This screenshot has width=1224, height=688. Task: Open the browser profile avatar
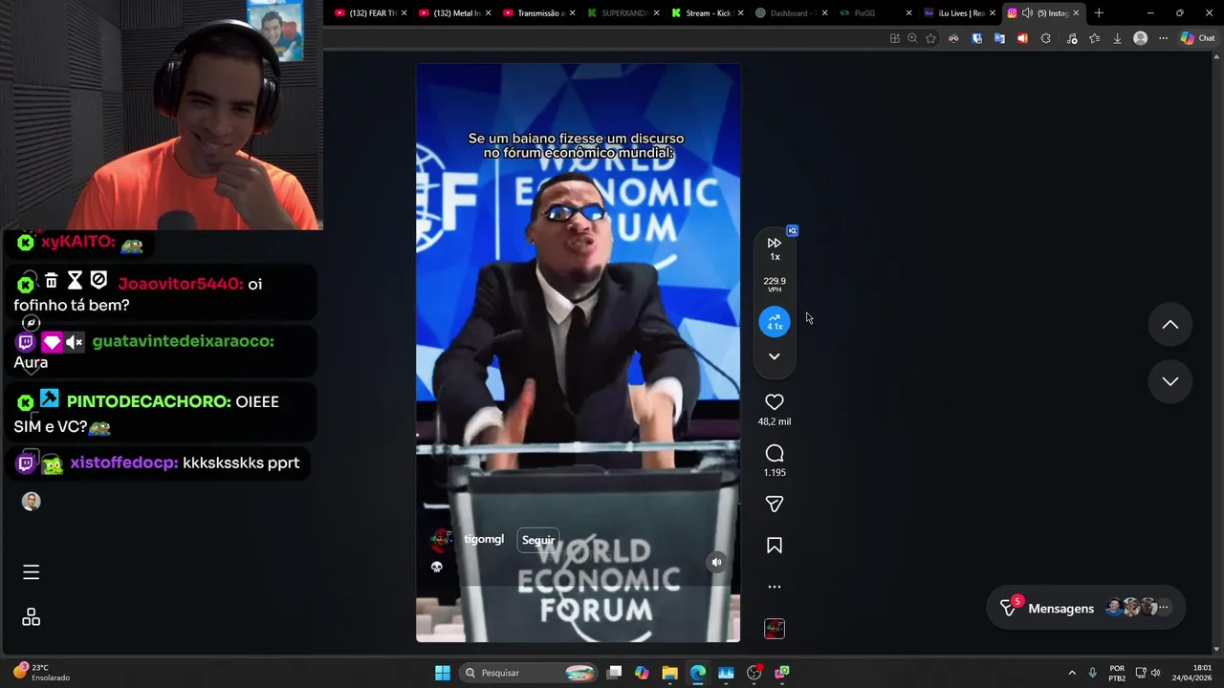[1140, 38]
